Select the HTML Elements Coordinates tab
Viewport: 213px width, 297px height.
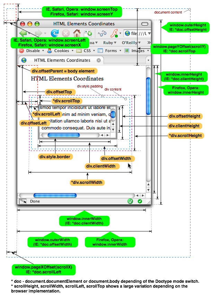click(x=57, y=60)
